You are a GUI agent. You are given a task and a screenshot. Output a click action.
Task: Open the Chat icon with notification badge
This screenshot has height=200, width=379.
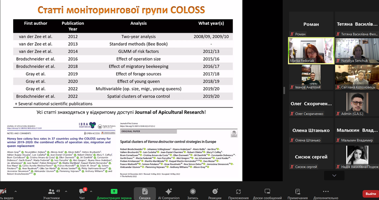pos(82,192)
